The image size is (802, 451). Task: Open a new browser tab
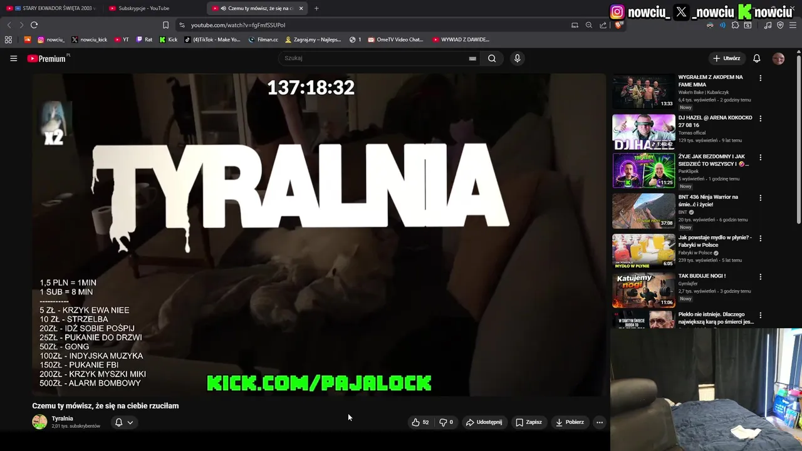click(x=316, y=8)
